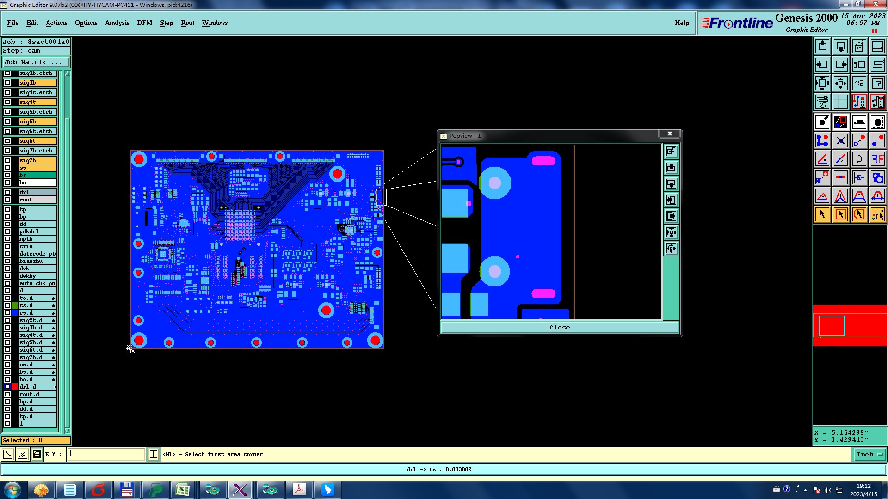Screen dimensions: 888x499
Task: Click the Home view icon
Action: [859, 46]
